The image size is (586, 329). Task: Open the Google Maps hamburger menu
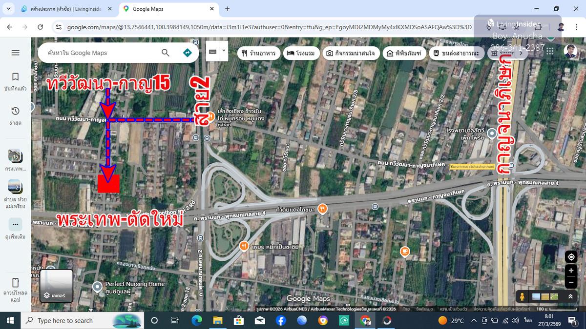[x=16, y=53]
